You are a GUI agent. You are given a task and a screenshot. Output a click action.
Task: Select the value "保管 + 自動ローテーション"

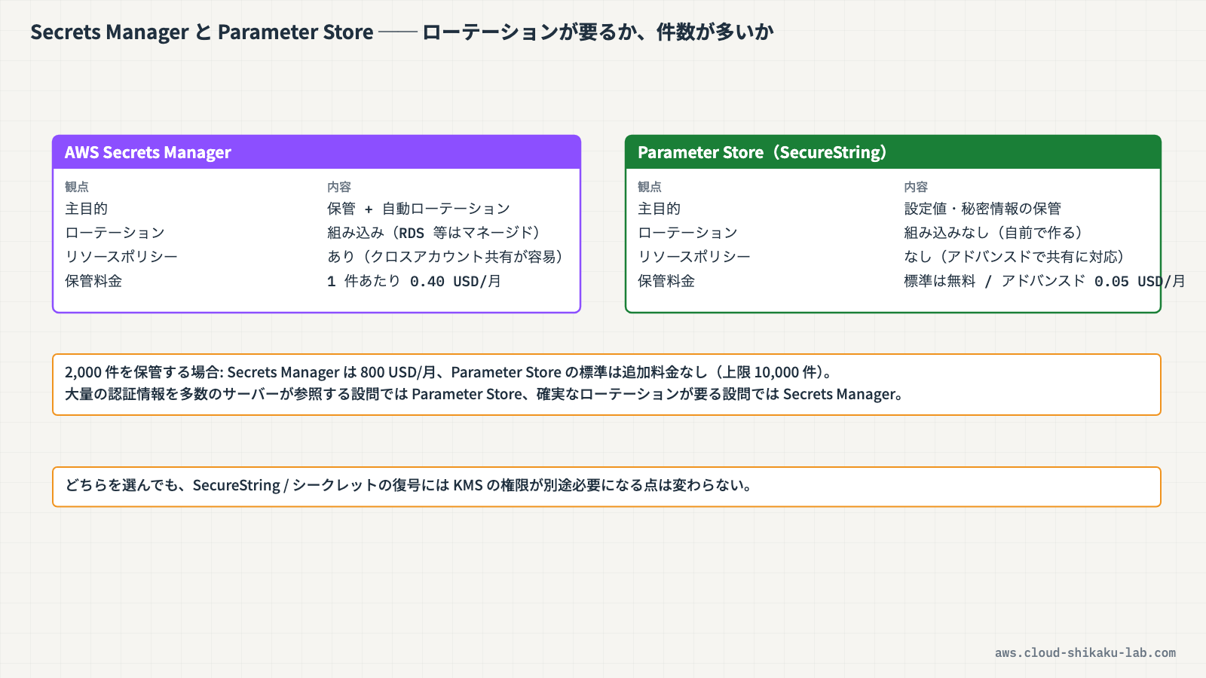pyautogui.click(x=418, y=209)
